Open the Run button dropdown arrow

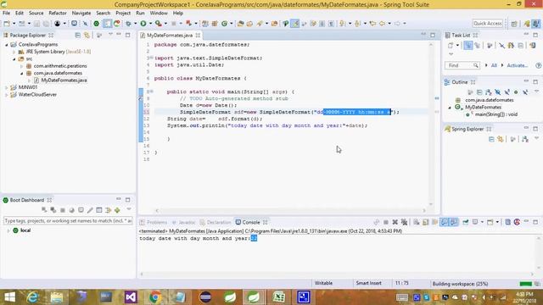coord(150,24)
